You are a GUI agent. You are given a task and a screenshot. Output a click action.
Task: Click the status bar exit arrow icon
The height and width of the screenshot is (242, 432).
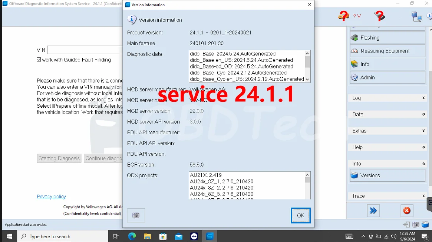[406, 225]
